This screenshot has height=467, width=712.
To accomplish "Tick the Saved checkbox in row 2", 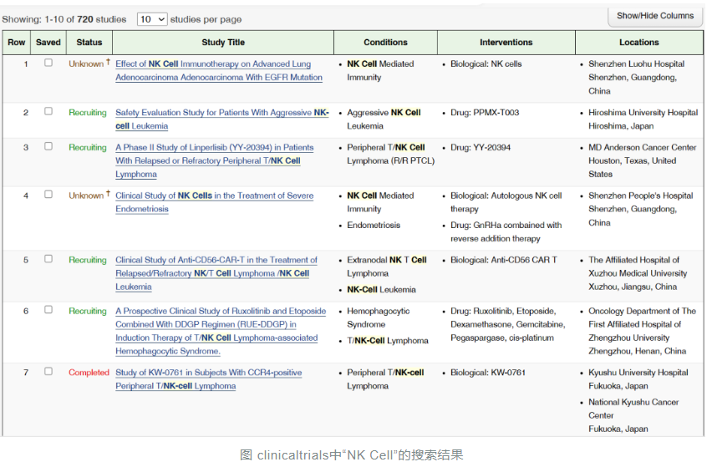I will coord(48,111).
